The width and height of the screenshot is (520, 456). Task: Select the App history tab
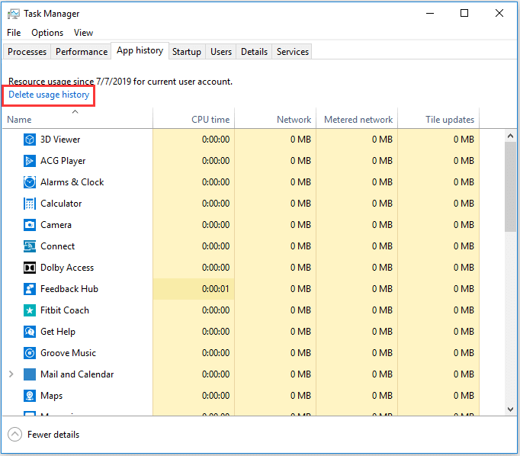[140, 50]
